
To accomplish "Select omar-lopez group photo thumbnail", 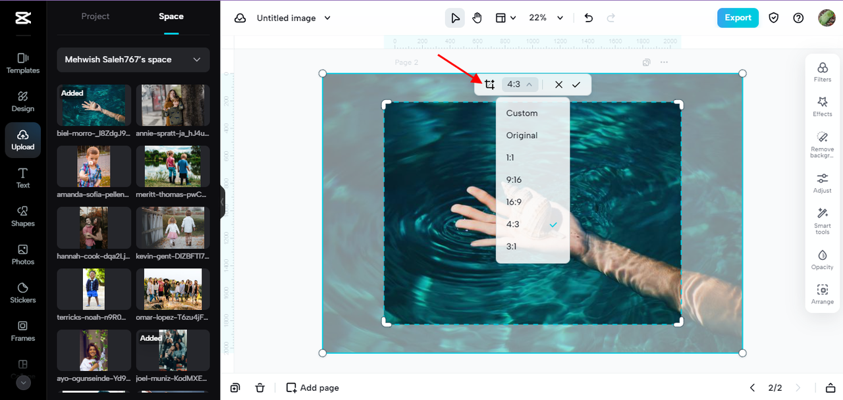I will click(x=173, y=289).
